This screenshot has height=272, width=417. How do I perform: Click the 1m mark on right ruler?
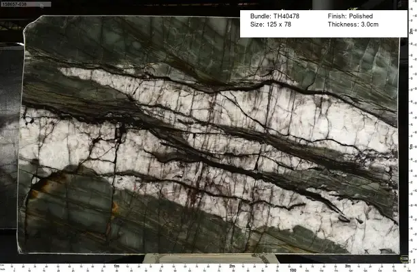[412, 146]
